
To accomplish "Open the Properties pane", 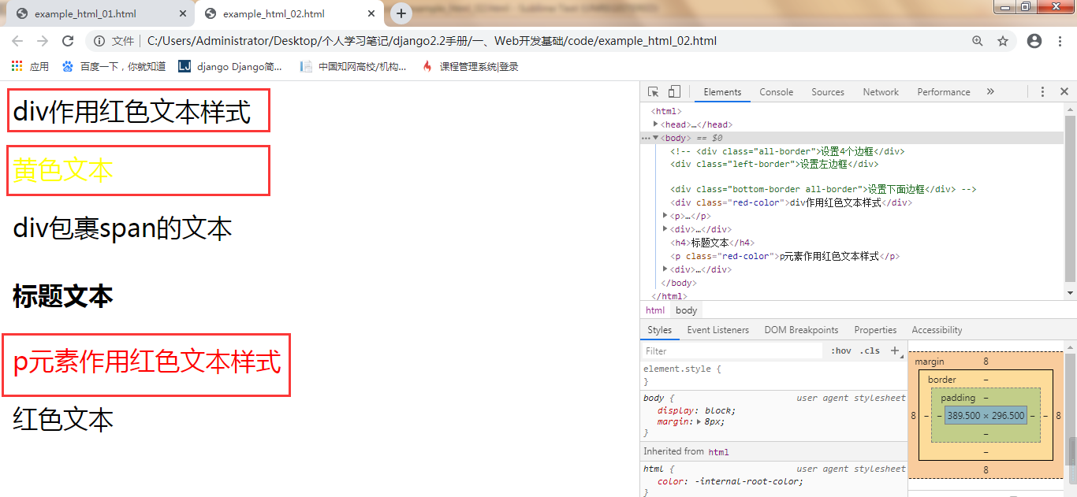I will 875,330.
